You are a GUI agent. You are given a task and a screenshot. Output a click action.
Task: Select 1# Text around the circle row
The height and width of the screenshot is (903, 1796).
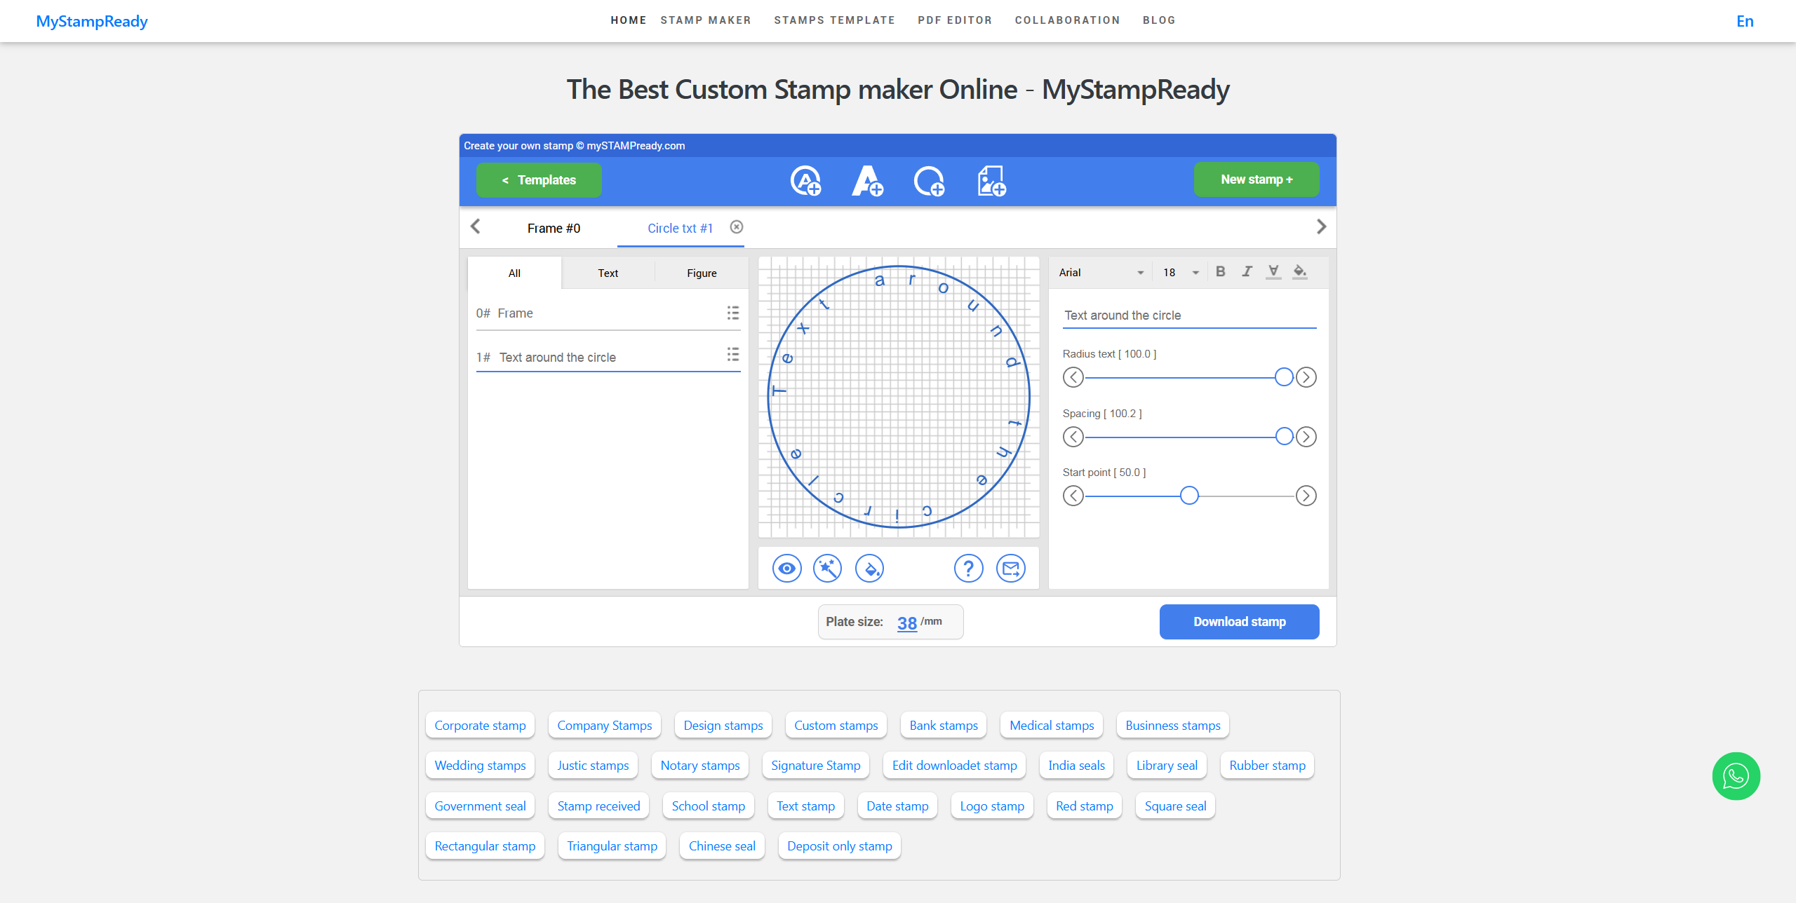point(608,357)
